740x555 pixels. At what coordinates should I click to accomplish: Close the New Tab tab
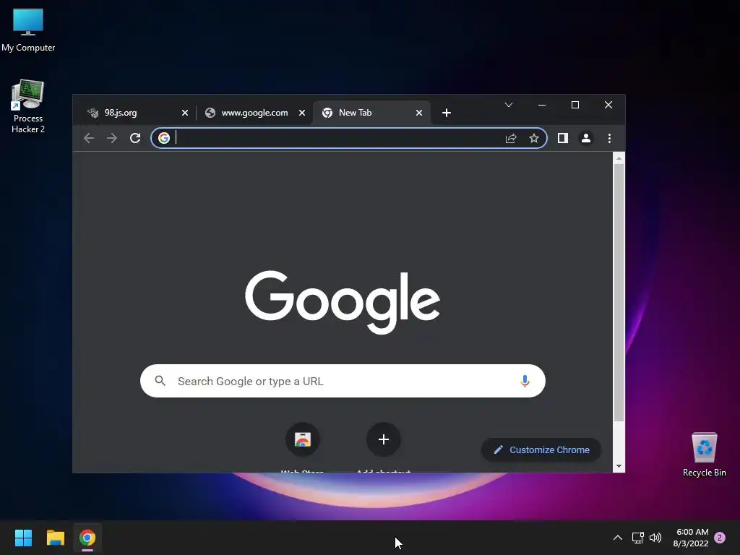[x=419, y=113]
